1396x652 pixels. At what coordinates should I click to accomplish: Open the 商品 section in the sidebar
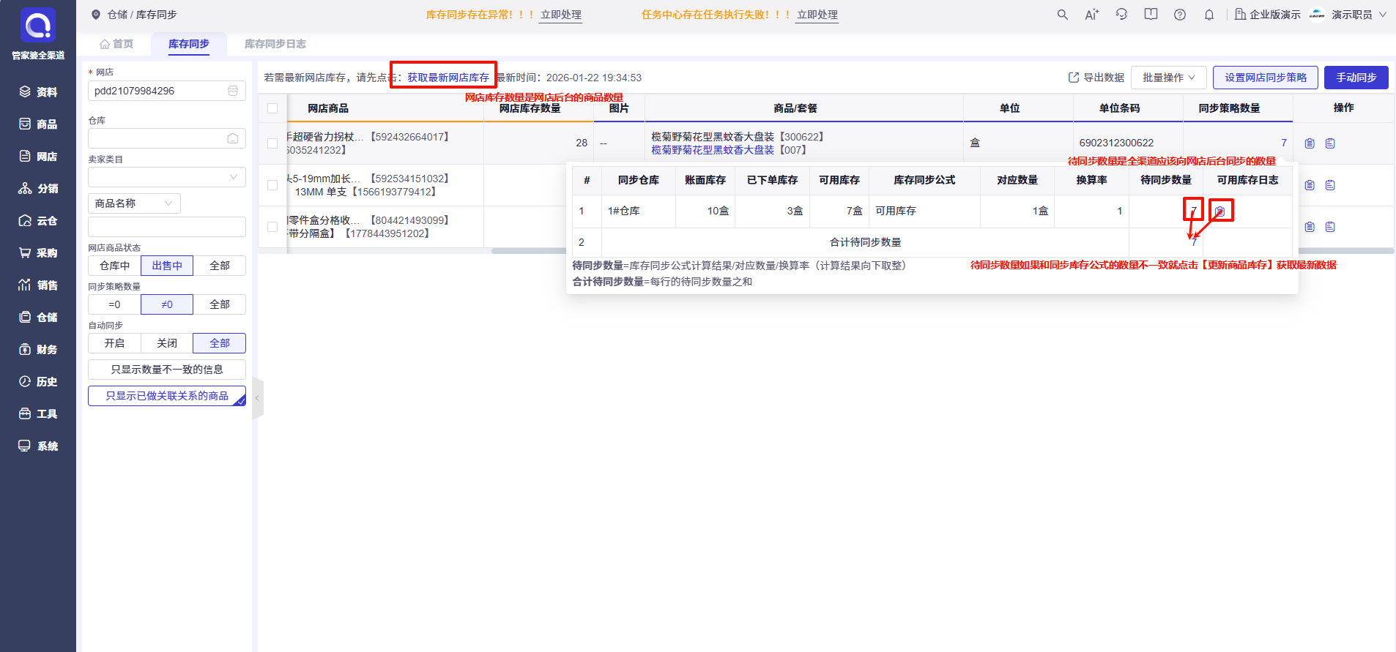coord(38,124)
